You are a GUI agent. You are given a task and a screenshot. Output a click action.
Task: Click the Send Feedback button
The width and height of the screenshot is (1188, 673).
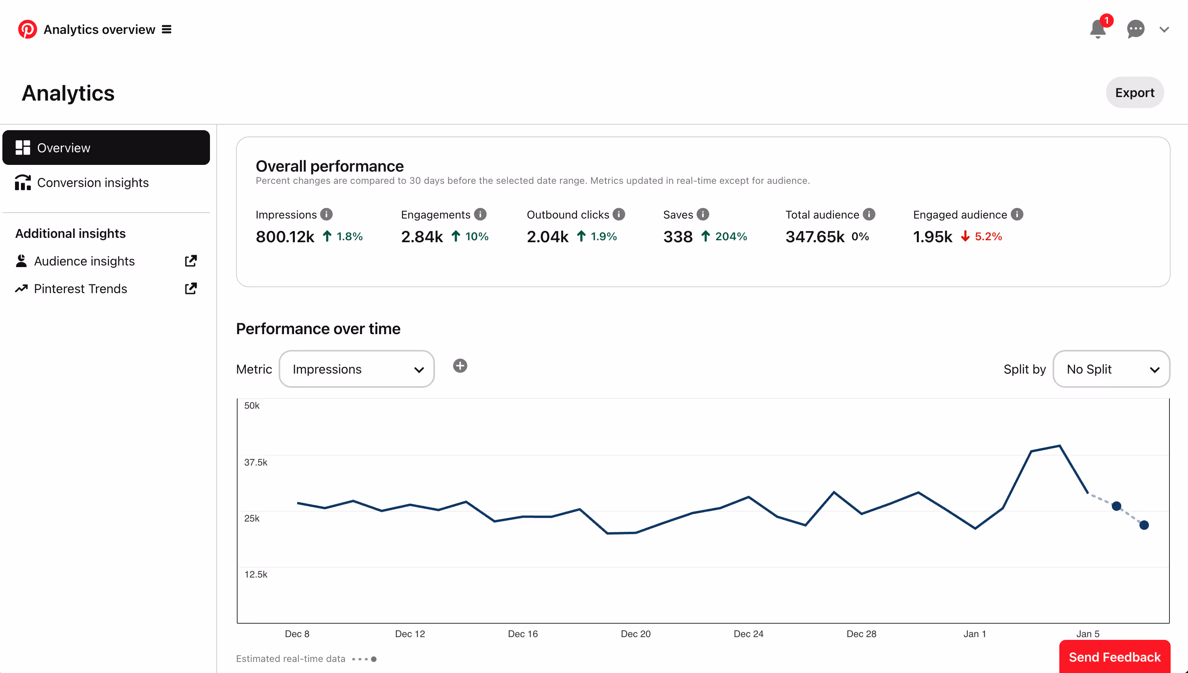coord(1115,657)
